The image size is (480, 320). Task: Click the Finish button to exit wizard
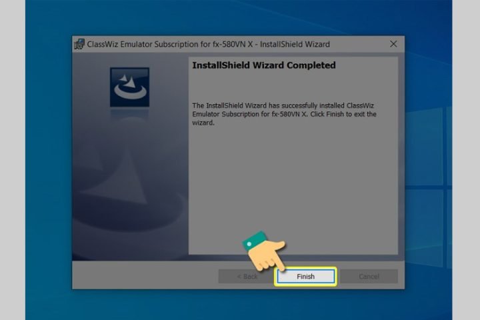[x=305, y=276]
